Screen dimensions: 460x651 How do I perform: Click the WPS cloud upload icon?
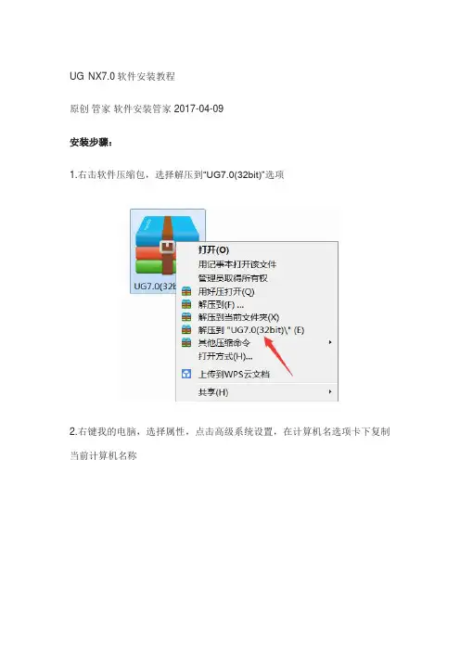(x=186, y=374)
